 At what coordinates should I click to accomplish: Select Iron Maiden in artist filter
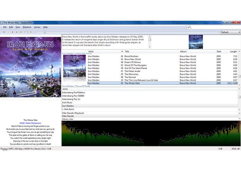(150, 106)
